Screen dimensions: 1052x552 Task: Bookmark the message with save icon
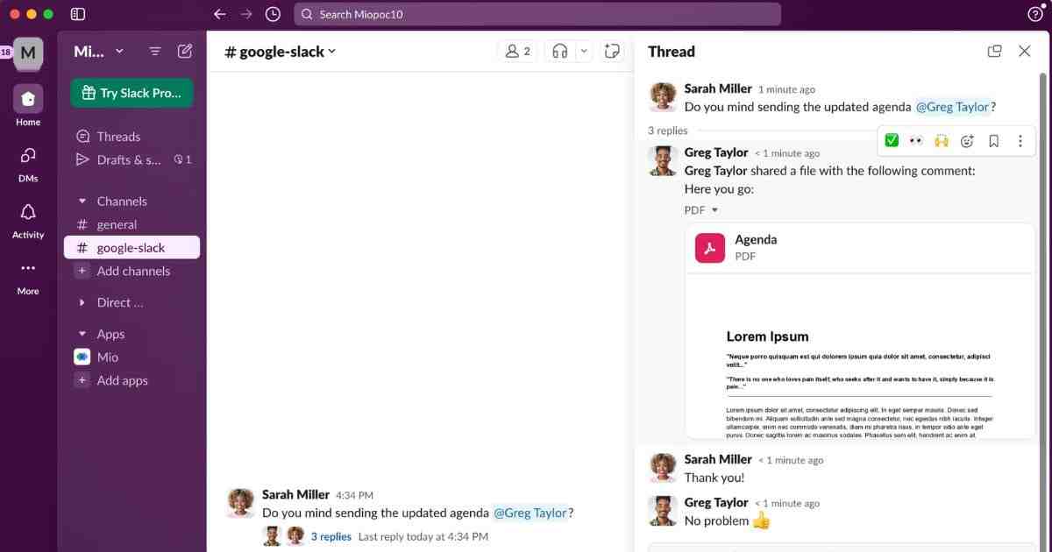[993, 141]
